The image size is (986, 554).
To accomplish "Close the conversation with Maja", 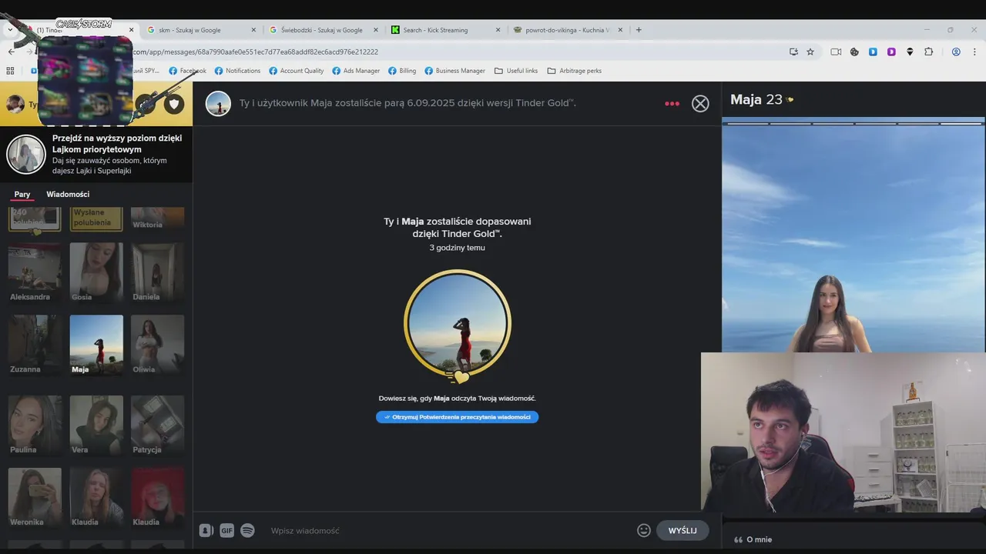I will 700,104.
